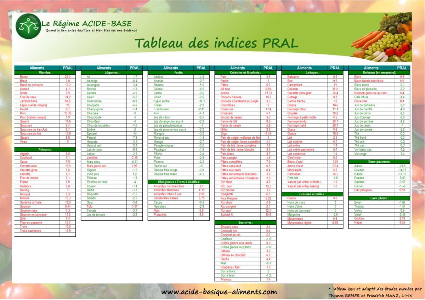Click the 'Eaux gazeuses' section header
Viewport: 425px width, 300px height.
pos(379,162)
